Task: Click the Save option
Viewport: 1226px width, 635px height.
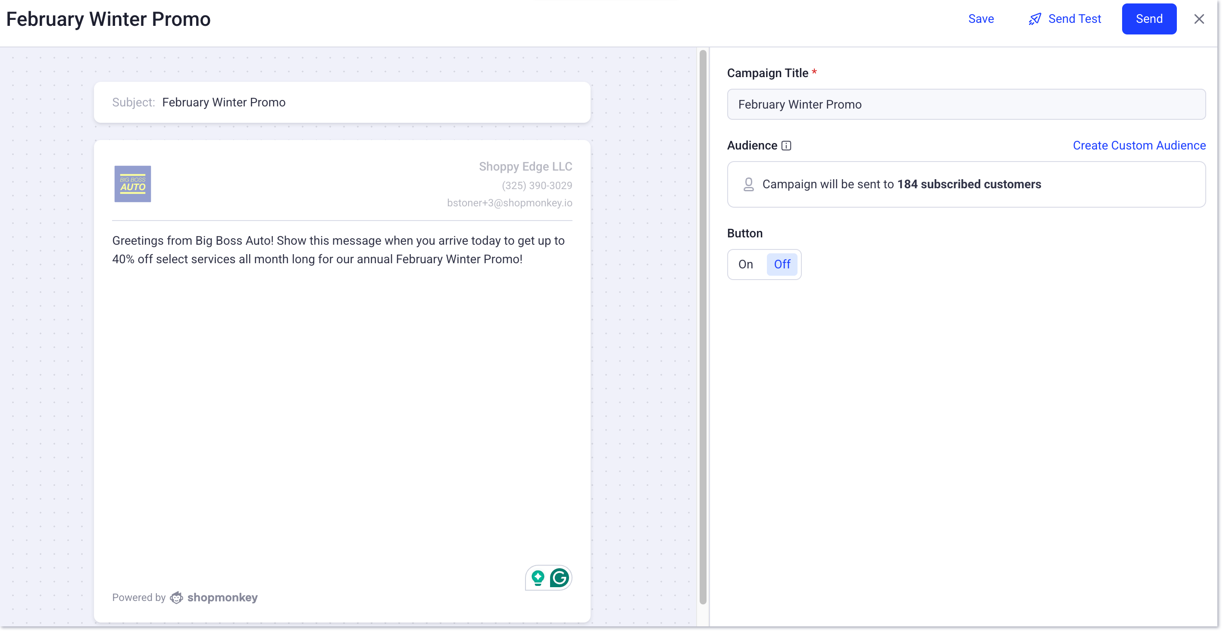Action: point(982,19)
